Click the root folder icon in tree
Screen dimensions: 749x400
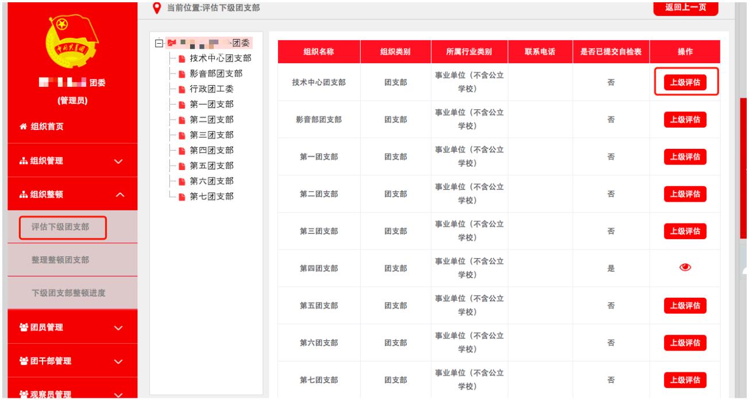pos(171,42)
